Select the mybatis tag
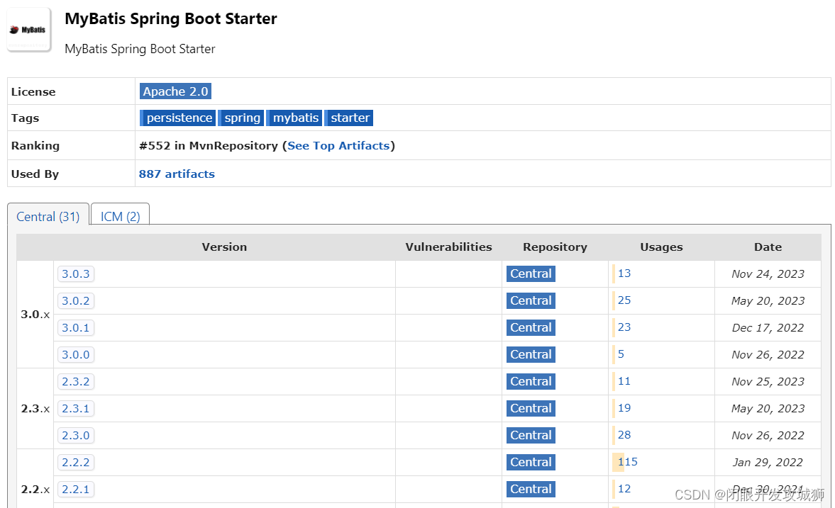This screenshot has width=835, height=508. (294, 118)
